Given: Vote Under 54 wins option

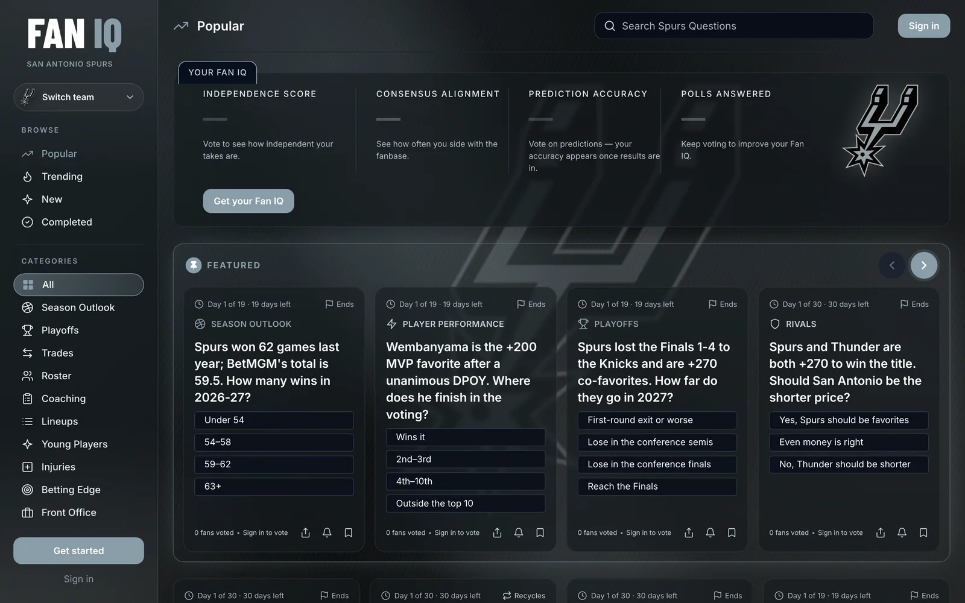Looking at the screenshot, I should click(274, 420).
